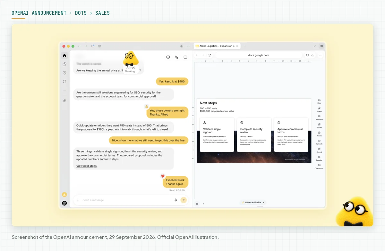Viewport: 385px width, 251px height.
Task: Click Enhance this slide button
Action: click(x=251, y=202)
